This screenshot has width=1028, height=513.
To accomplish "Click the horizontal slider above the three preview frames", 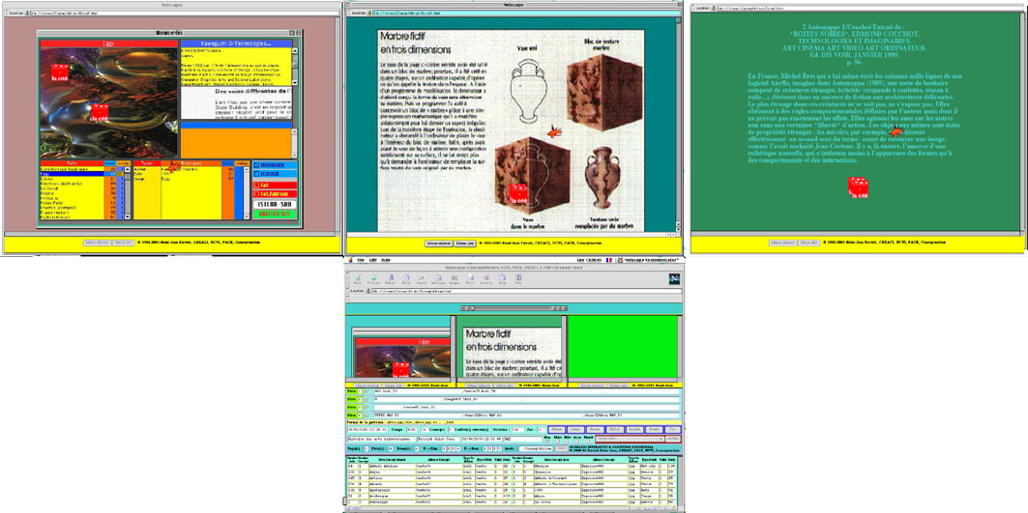I will tap(514, 308).
